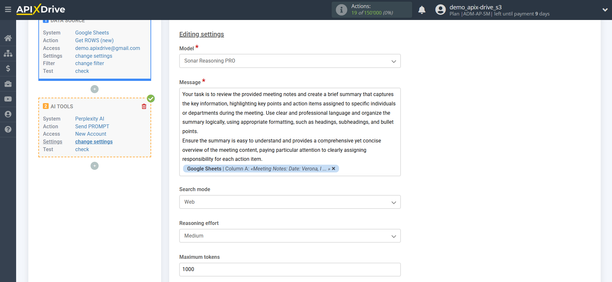Click Send PROMPT action link
Viewport: 612px width, 282px height.
[92, 126]
